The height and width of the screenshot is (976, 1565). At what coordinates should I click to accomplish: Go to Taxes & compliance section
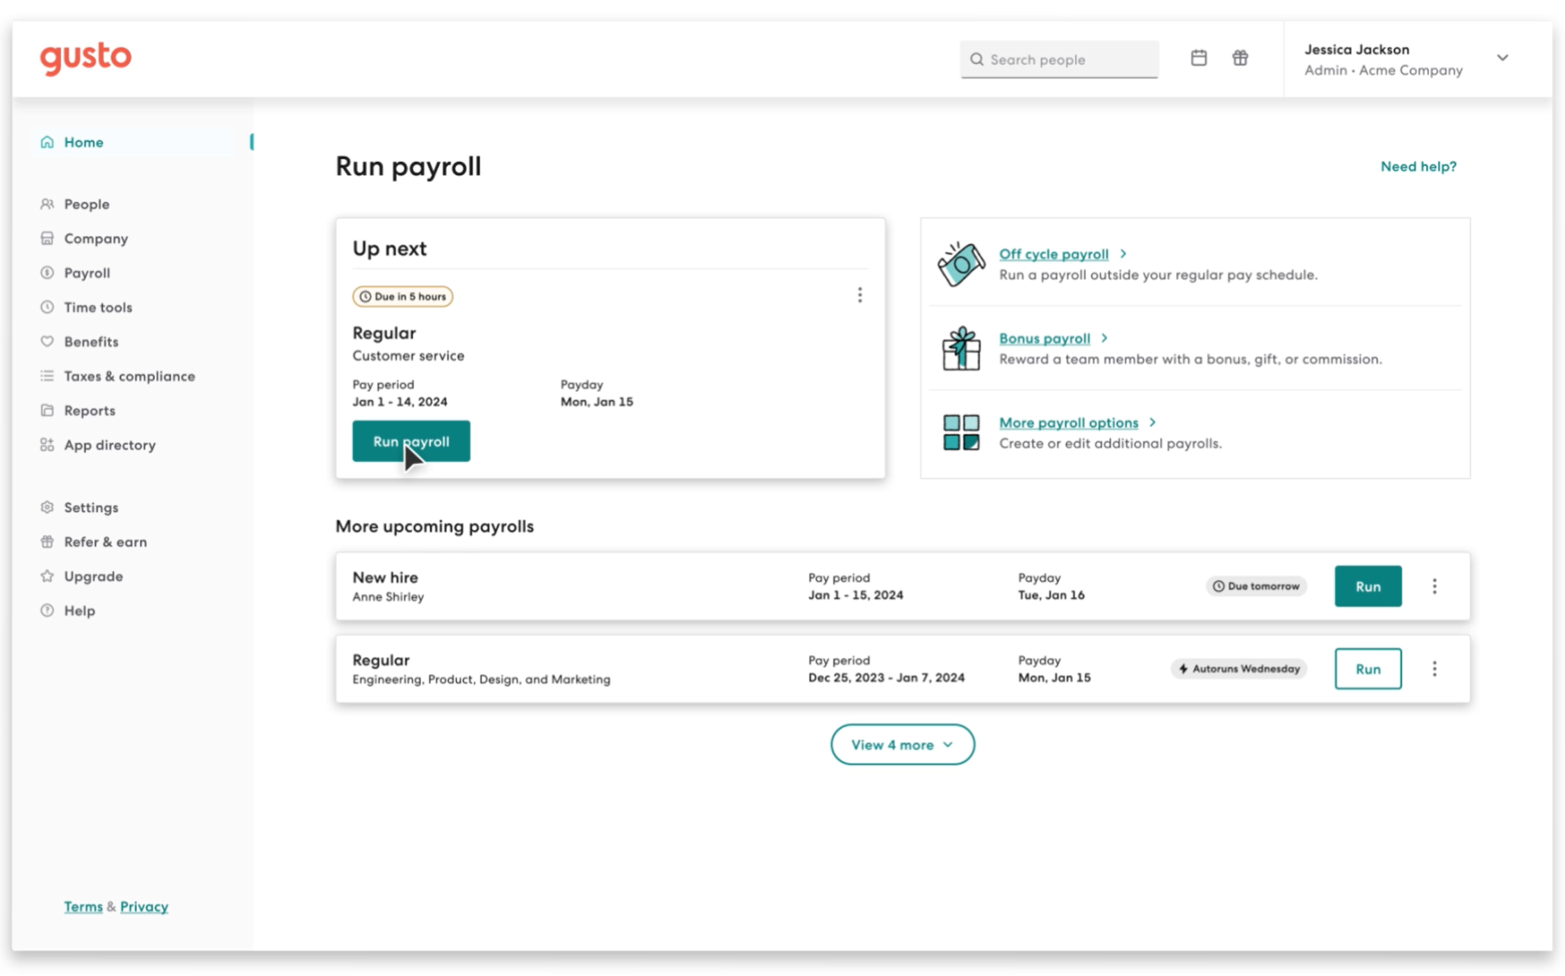[x=129, y=376]
